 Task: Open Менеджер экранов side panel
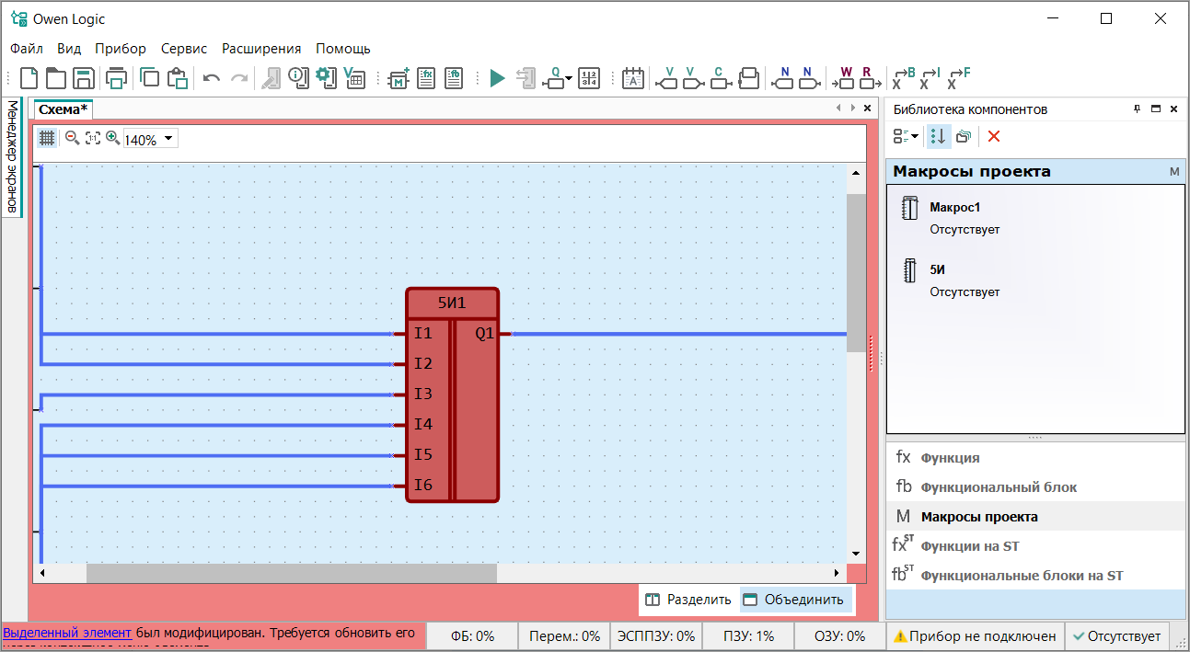point(12,156)
